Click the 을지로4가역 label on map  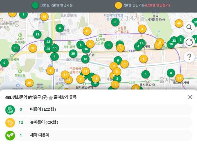181,83
